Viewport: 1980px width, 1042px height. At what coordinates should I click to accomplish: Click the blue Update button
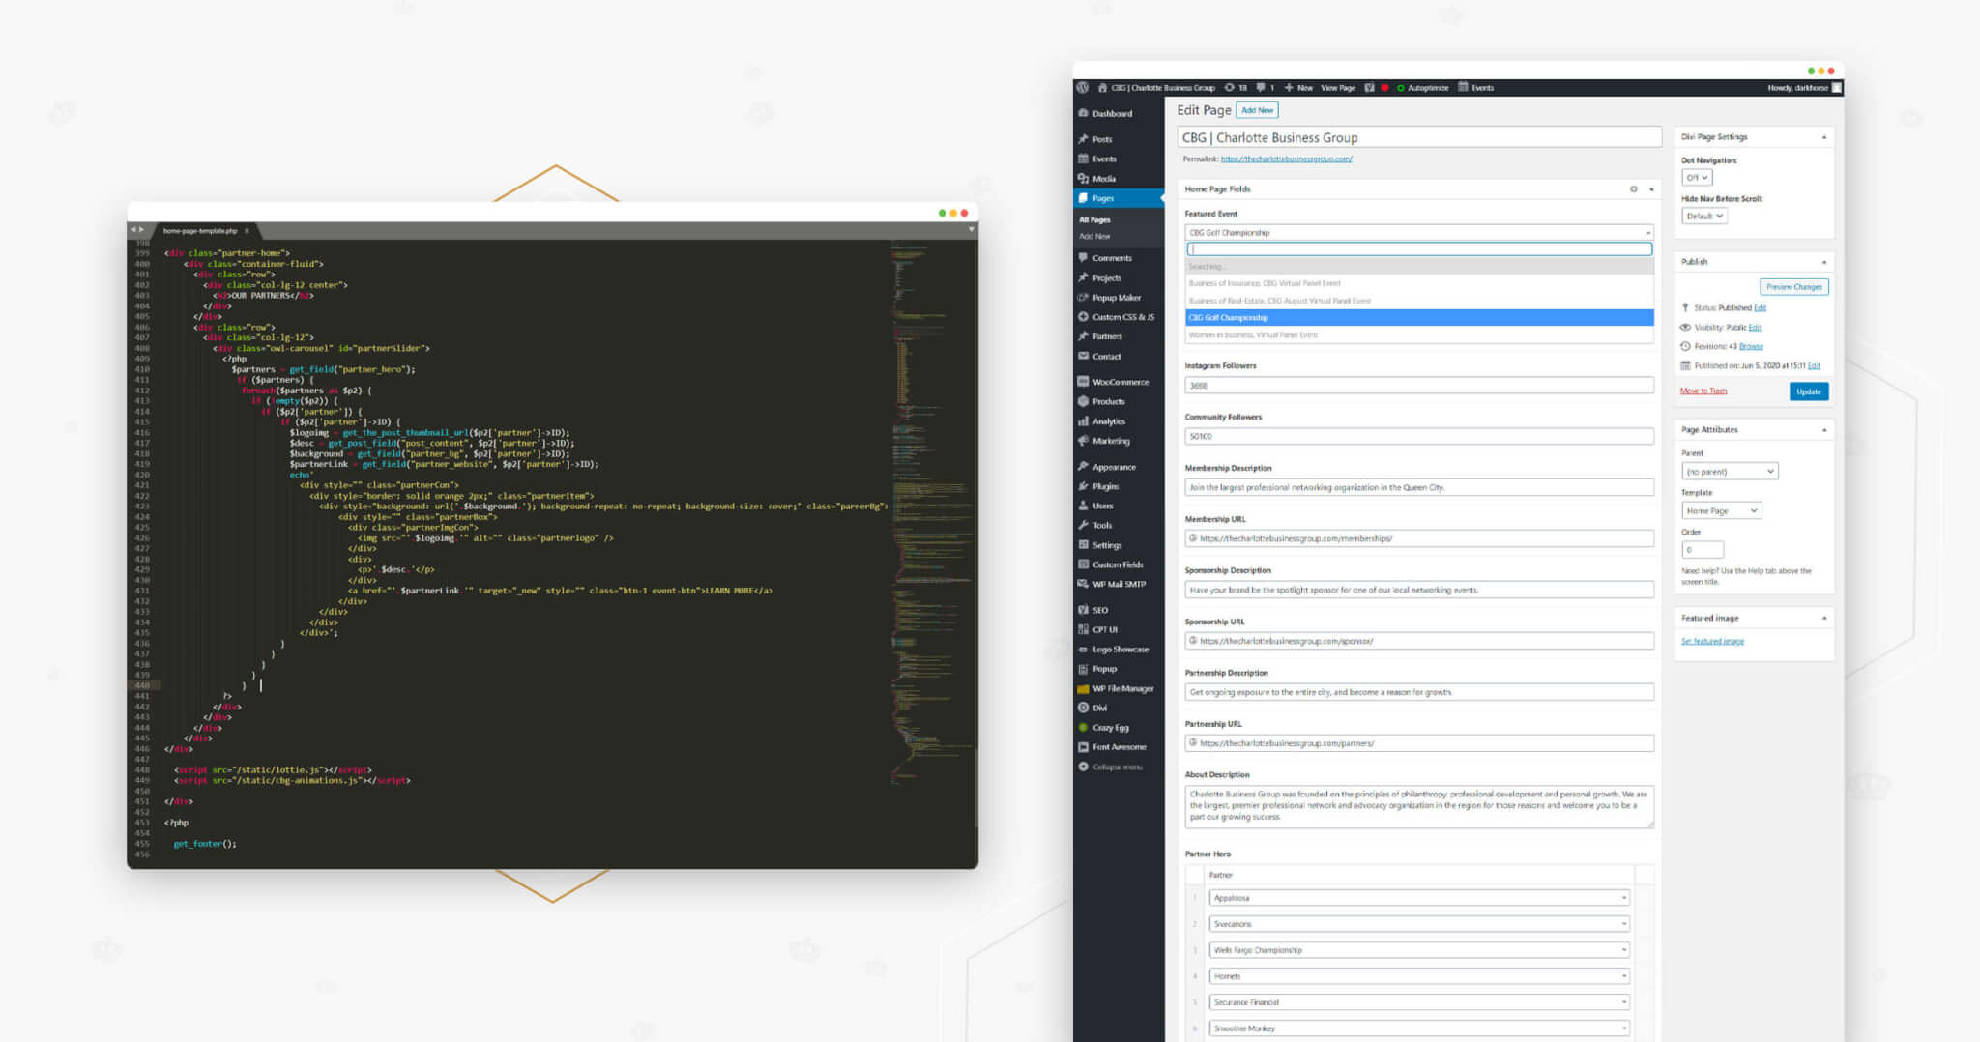tap(1808, 391)
